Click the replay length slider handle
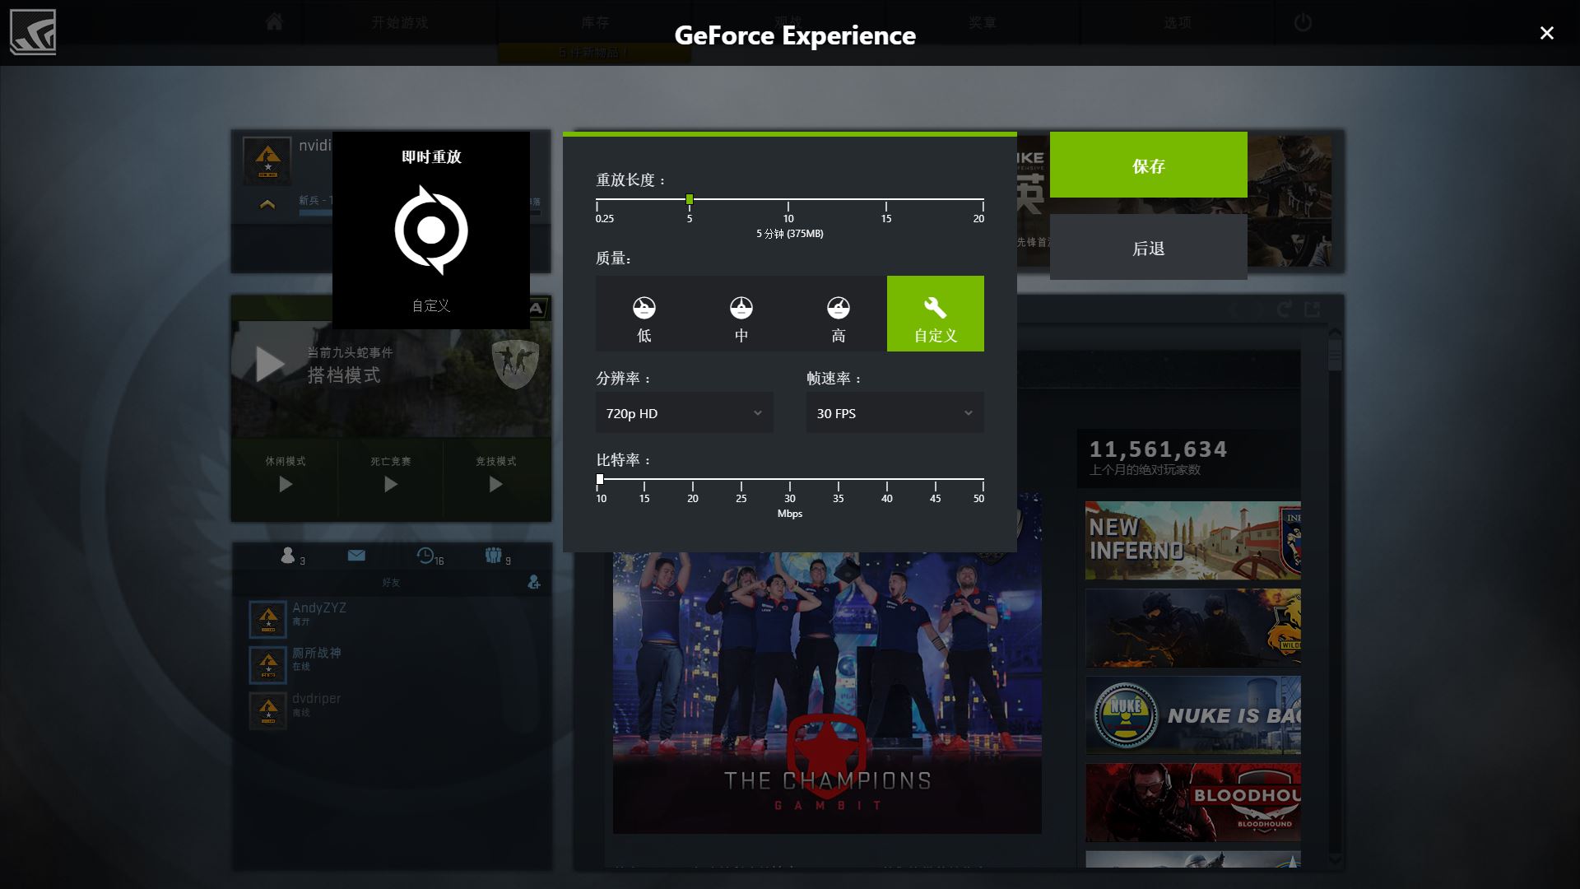The image size is (1580, 889). pyautogui.click(x=690, y=199)
